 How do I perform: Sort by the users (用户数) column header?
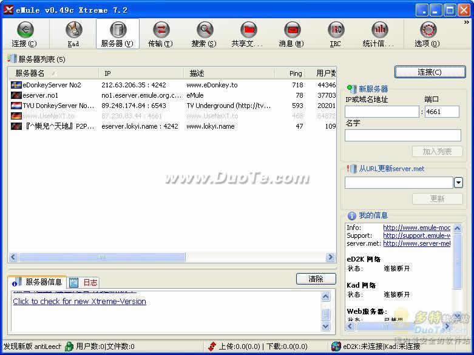pos(322,73)
